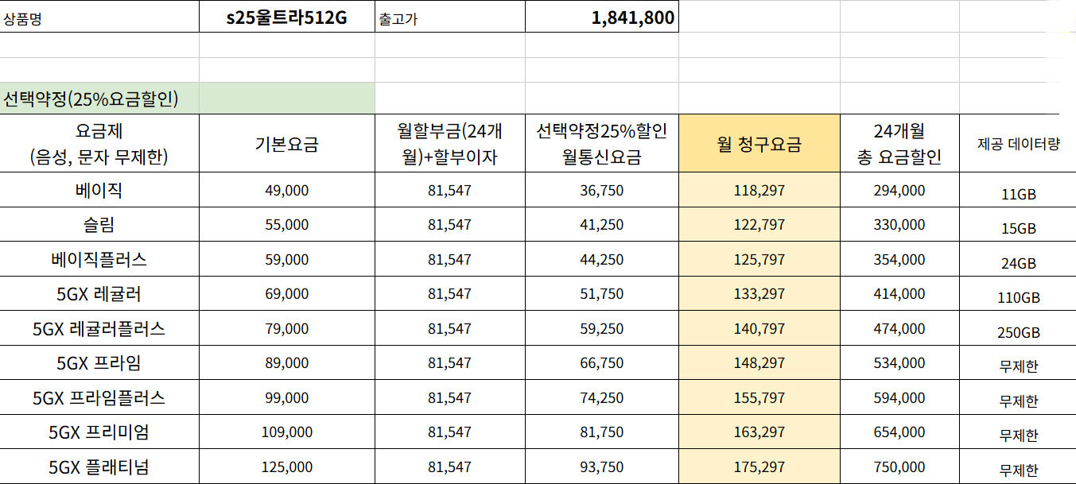Click the 5GX 플래티넘 plan cell

[x=99, y=467]
